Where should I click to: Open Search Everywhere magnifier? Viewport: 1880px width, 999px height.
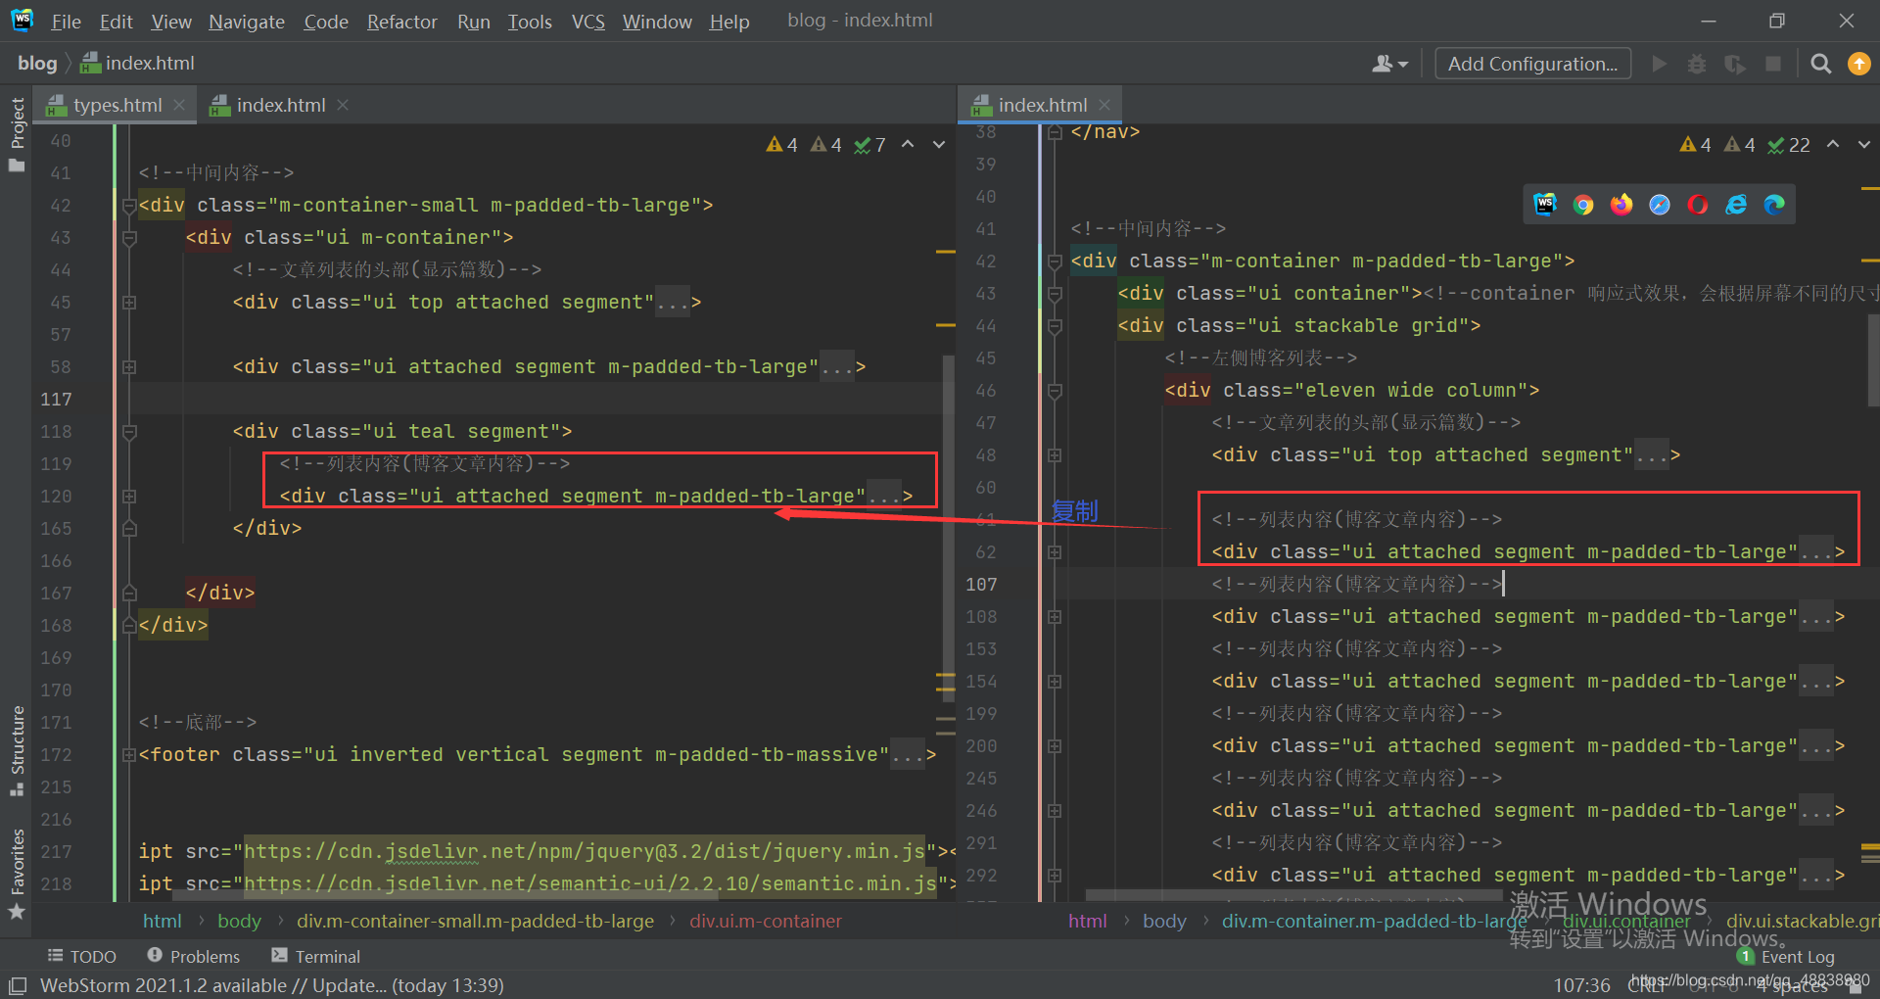pyautogui.click(x=1820, y=64)
